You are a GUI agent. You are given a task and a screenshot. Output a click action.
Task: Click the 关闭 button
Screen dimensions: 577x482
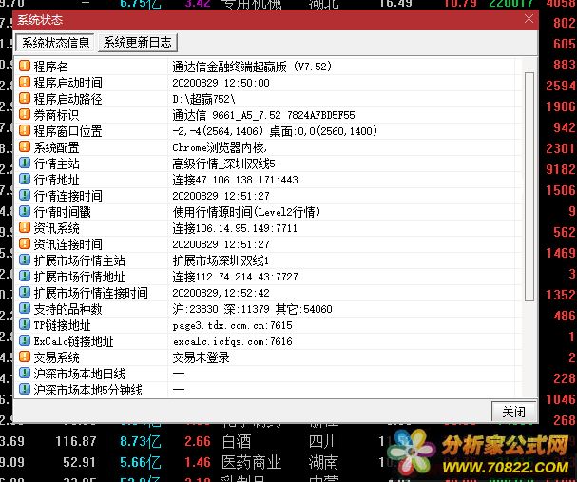point(513,412)
